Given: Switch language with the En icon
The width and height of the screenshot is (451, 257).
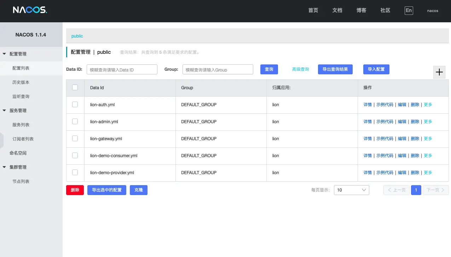Looking at the screenshot, I should click(409, 10).
